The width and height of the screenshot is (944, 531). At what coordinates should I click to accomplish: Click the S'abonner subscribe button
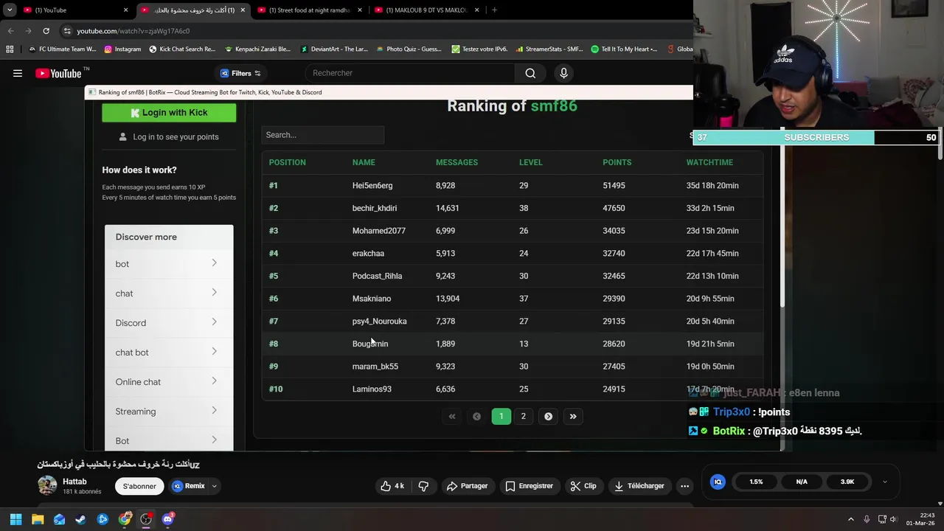(x=139, y=486)
